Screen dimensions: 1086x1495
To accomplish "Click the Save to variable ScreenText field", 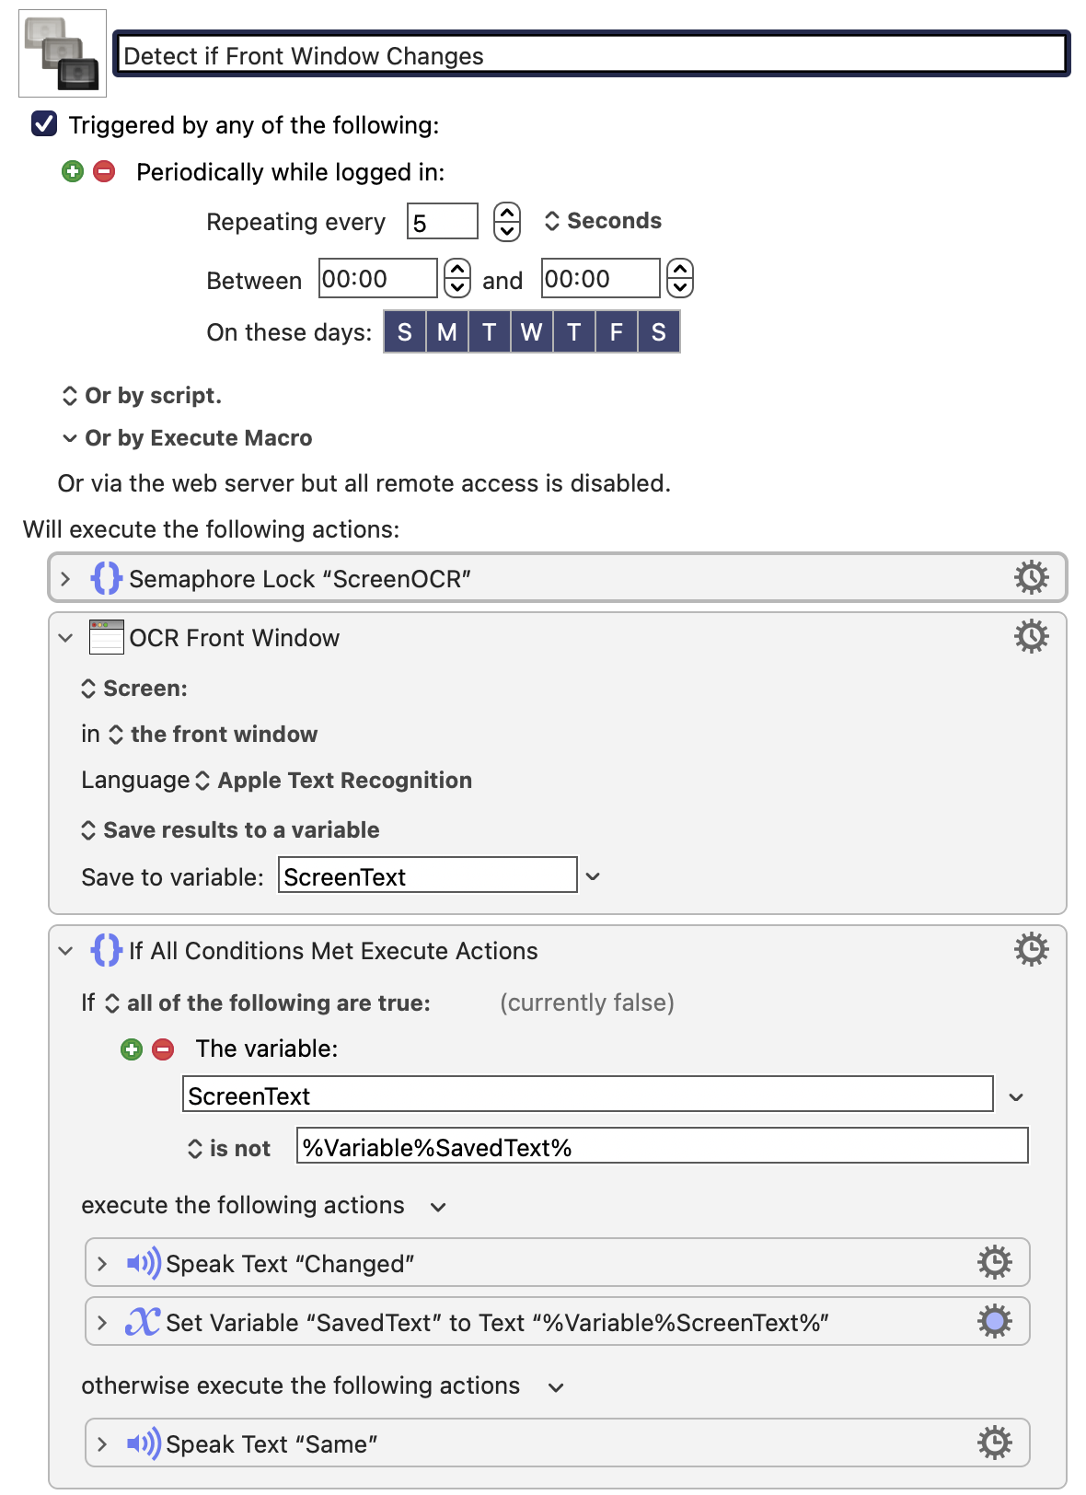I will tap(427, 876).
